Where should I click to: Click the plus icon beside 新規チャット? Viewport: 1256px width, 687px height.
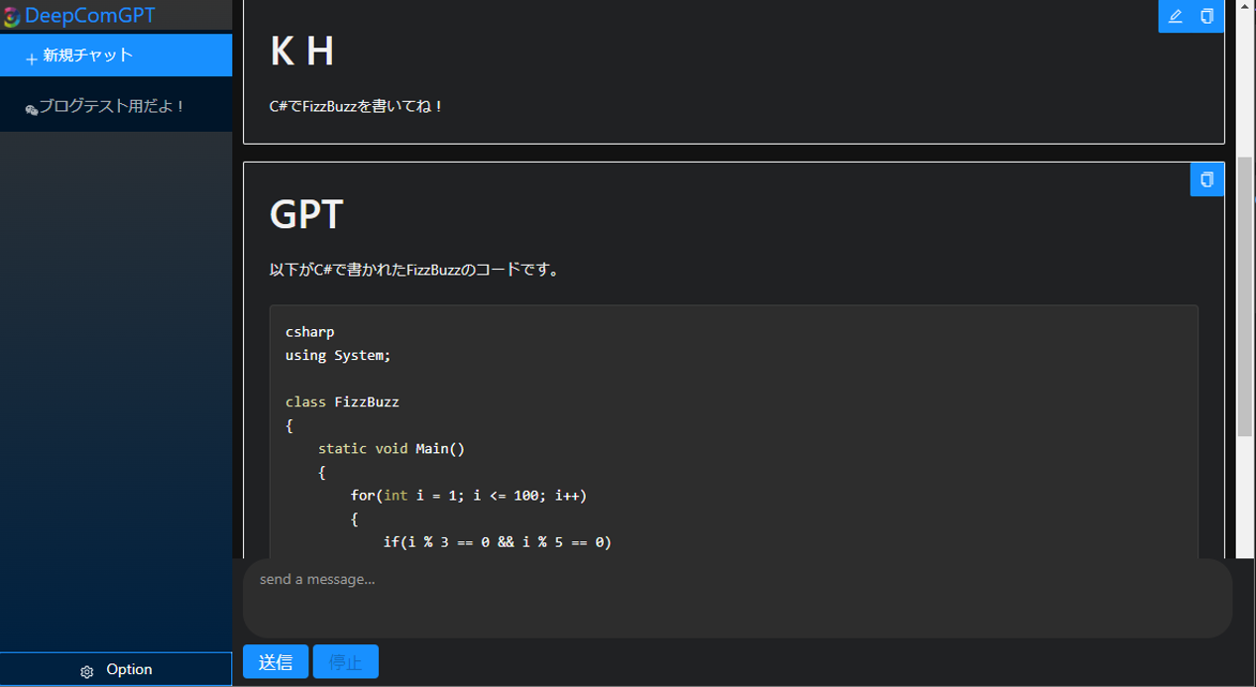(x=31, y=58)
